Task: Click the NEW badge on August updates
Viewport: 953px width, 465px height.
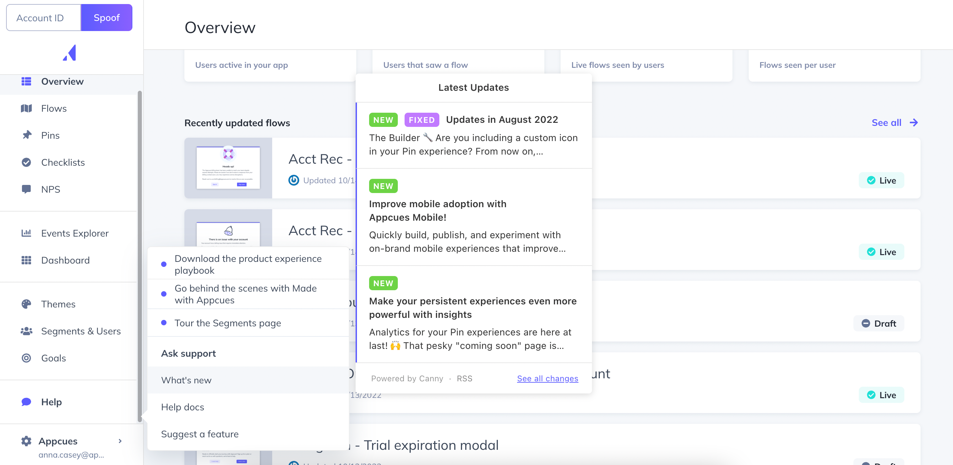Action: coord(383,120)
